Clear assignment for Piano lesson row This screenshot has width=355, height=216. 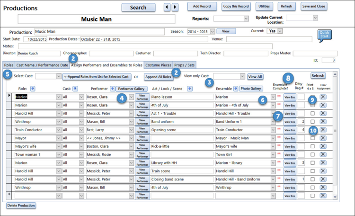pyautogui.click(x=323, y=97)
